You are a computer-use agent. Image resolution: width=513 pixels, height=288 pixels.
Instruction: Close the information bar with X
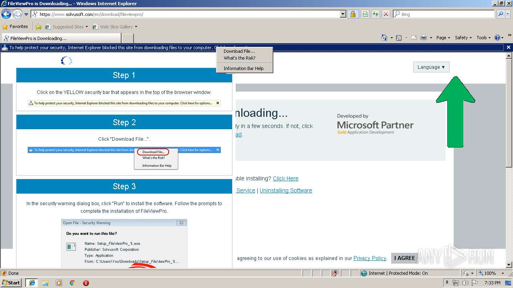[509, 47]
